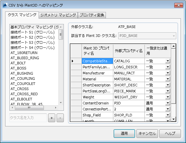Open 適用 dropdown for ConnectionPort row

[x=168, y=109]
